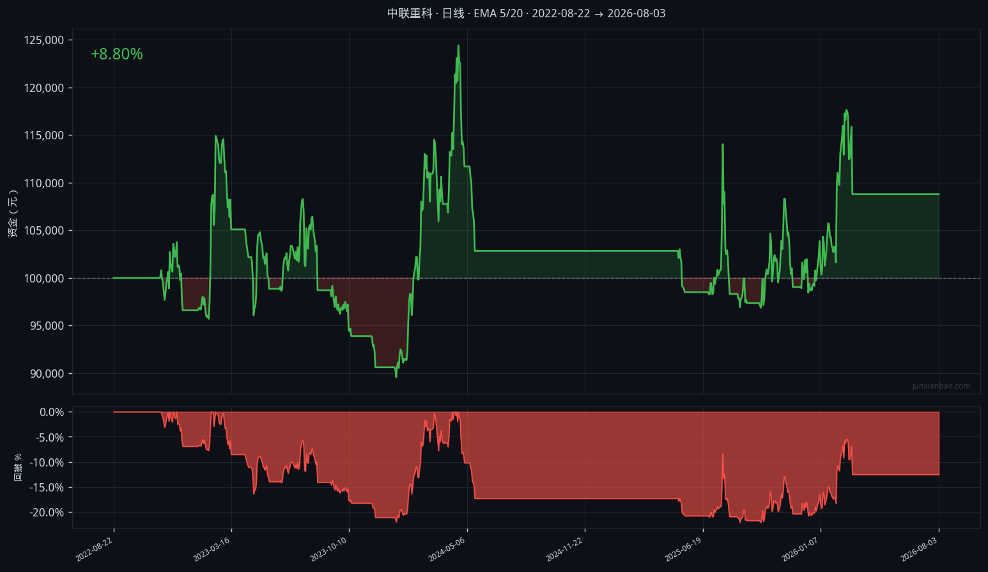
Task: Select the -20.0% drawdown tick label
Action: click(47, 513)
